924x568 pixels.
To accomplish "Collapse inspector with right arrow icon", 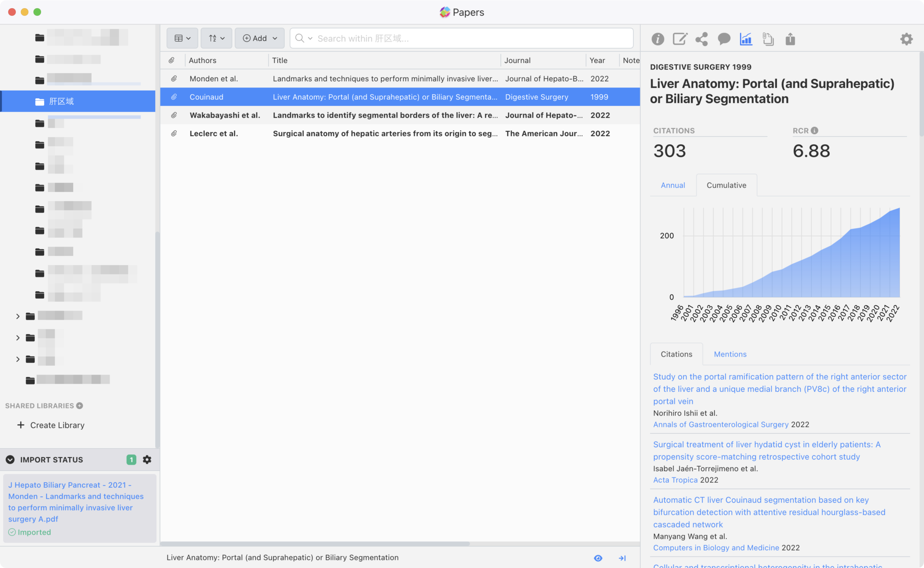I will 622,558.
